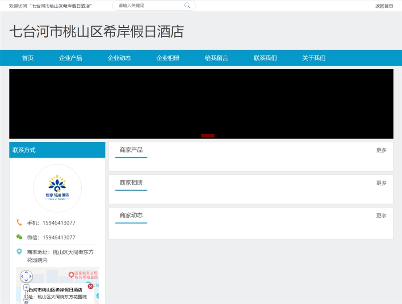Click 更多 link beside 商家动态
The image size is (402, 304).
(381, 215)
